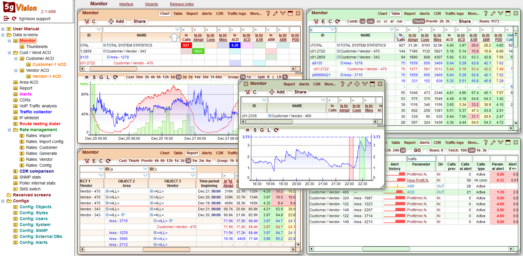The width and height of the screenshot is (523, 256).
Task: Collapse the Monitor tree node in sidebar
Action: (9, 41)
